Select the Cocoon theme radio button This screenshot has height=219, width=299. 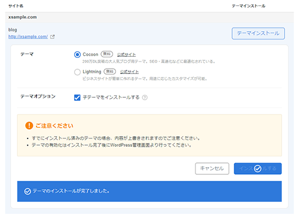77,54
